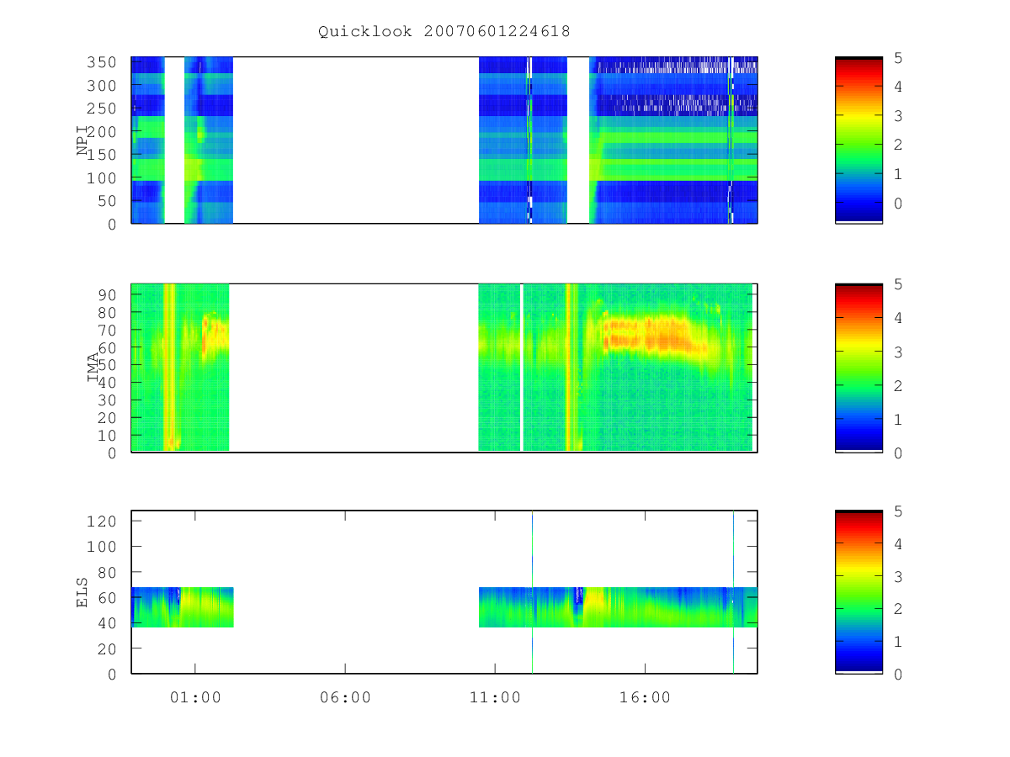Click the 11:00 time axis label
The image size is (1010, 757).
[495, 697]
